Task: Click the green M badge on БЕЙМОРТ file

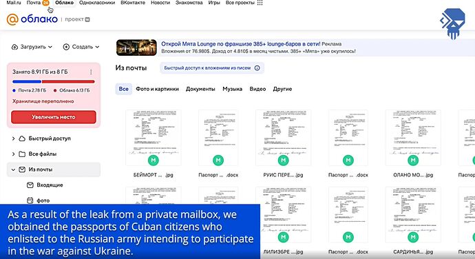Action: click(x=154, y=160)
